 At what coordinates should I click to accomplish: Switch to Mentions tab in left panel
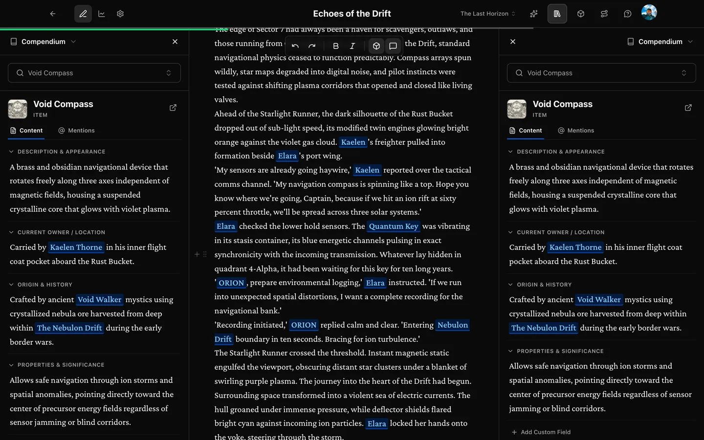pyautogui.click(x=76, y=131)
